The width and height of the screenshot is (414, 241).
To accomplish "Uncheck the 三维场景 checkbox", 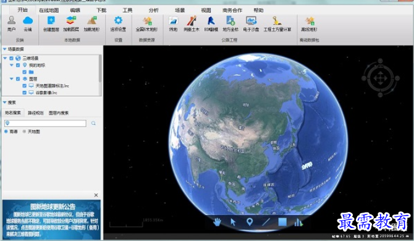I will [x=11, y=58].
